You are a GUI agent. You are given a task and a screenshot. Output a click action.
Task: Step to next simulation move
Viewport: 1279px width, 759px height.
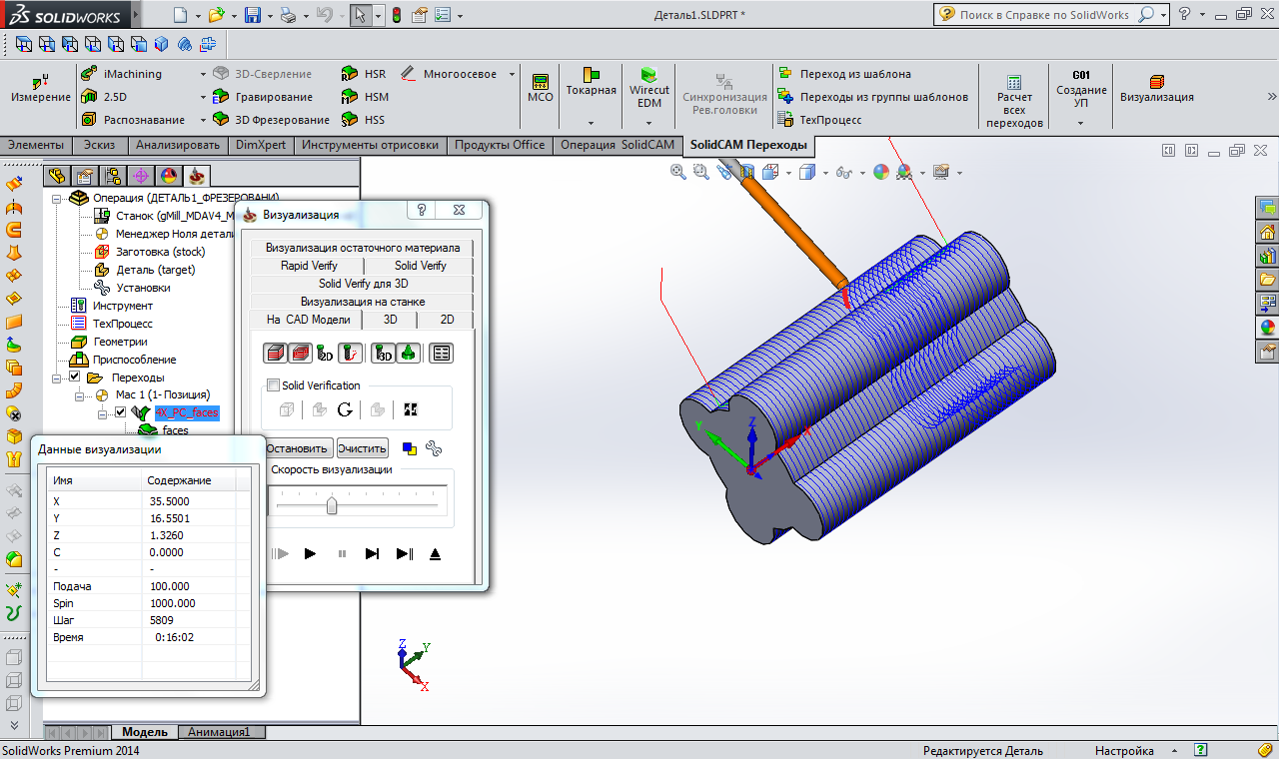[372, 553]
